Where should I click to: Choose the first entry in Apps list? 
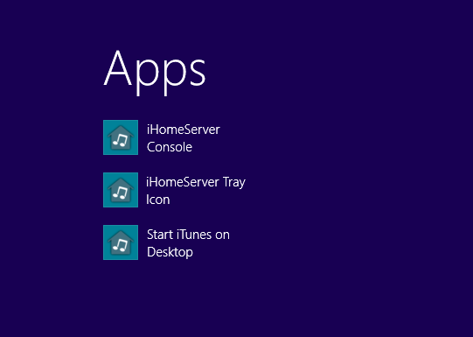pos(162,137)
